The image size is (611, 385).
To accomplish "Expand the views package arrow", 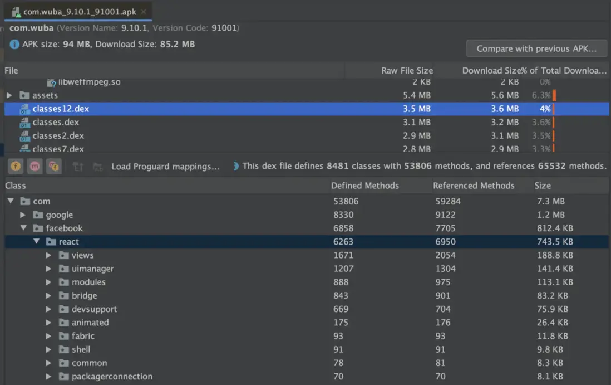I will (49, 255).
